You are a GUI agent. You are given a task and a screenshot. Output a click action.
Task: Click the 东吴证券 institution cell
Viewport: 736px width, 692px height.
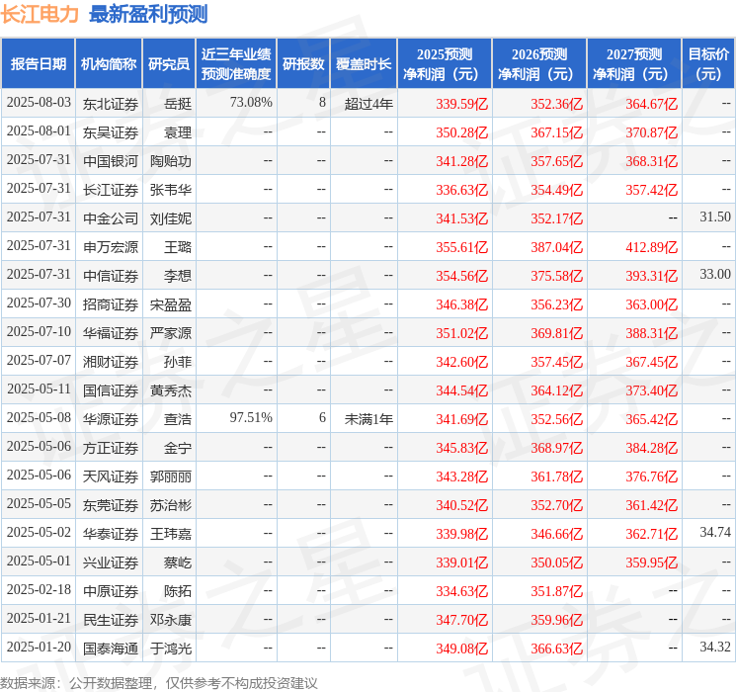(x=111, y=132)
